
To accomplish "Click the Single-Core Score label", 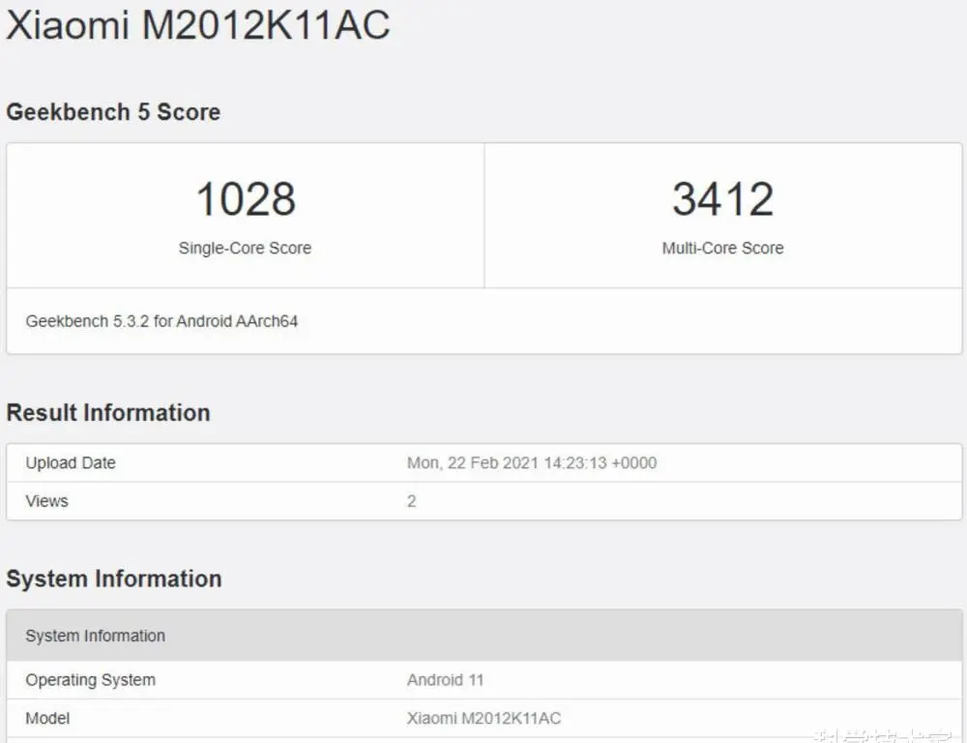I will click(245, 248).
